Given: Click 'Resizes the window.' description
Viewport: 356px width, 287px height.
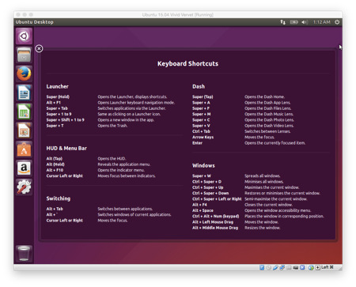Looking at the screenshot, I should pos(263,228).
